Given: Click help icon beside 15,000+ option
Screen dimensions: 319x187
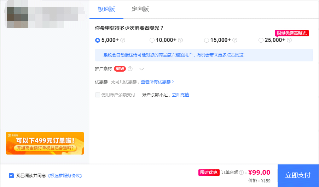Looking at the screenshot, I should 235,40.
